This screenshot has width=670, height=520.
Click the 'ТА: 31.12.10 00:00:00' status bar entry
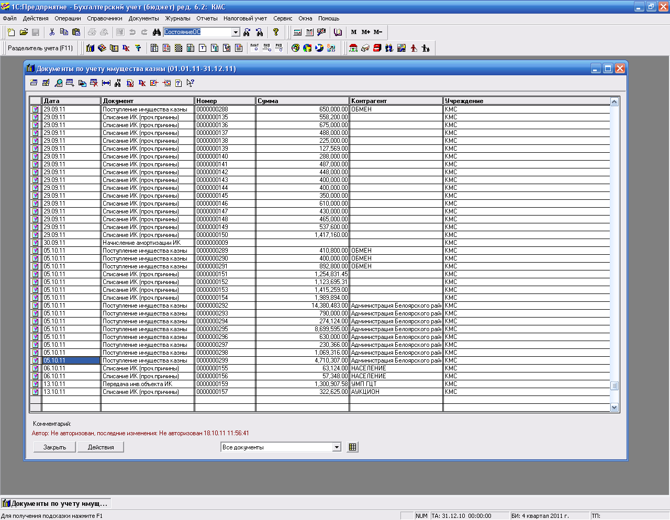point(469,516)
